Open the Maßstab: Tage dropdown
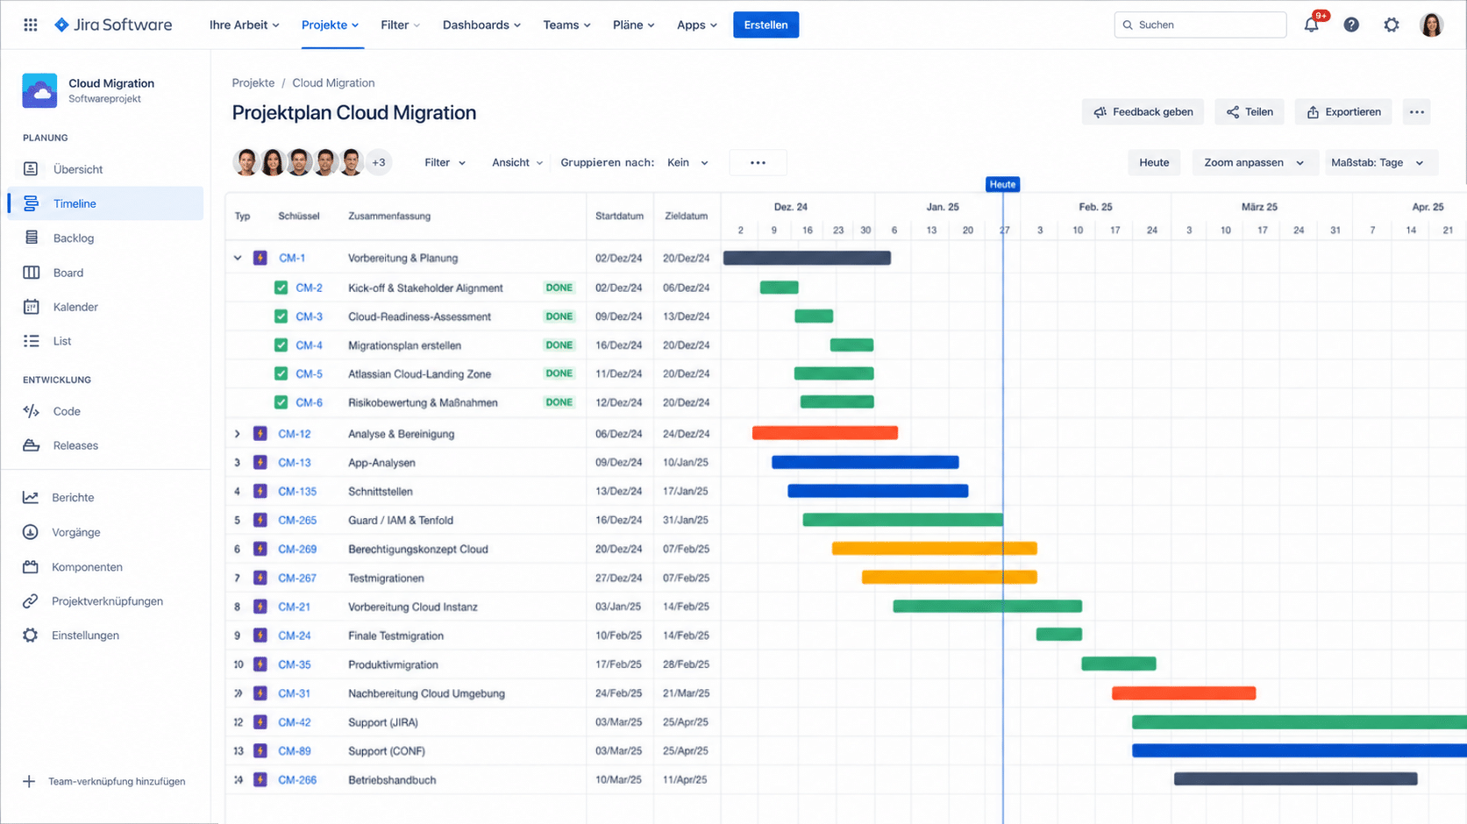This screenshot has width=1467, height=824. [1378, 162]
